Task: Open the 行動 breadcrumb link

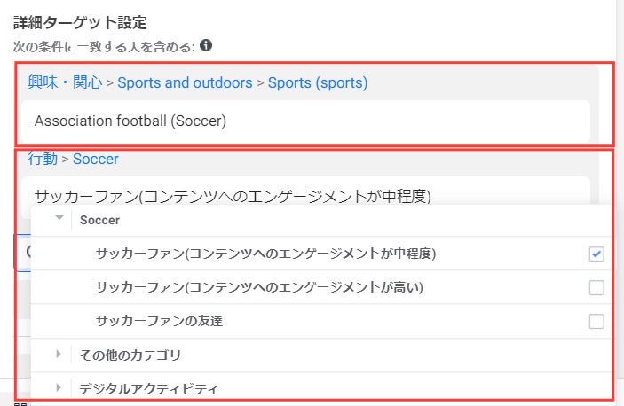Action: click(43, 159)
